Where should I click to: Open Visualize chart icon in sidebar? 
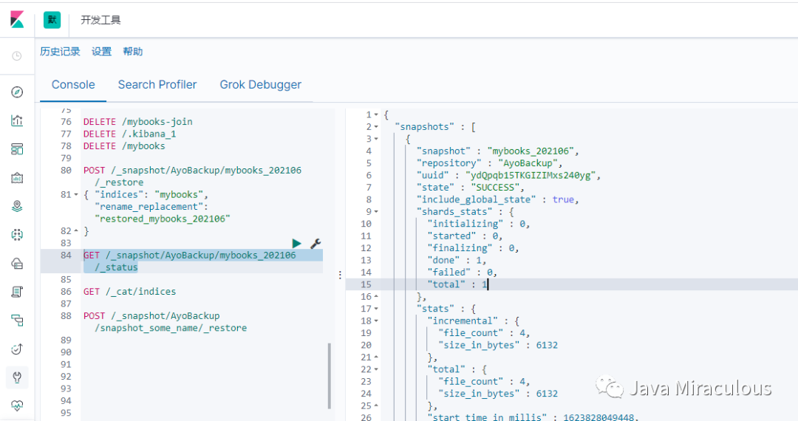click(x=17, y=120)
